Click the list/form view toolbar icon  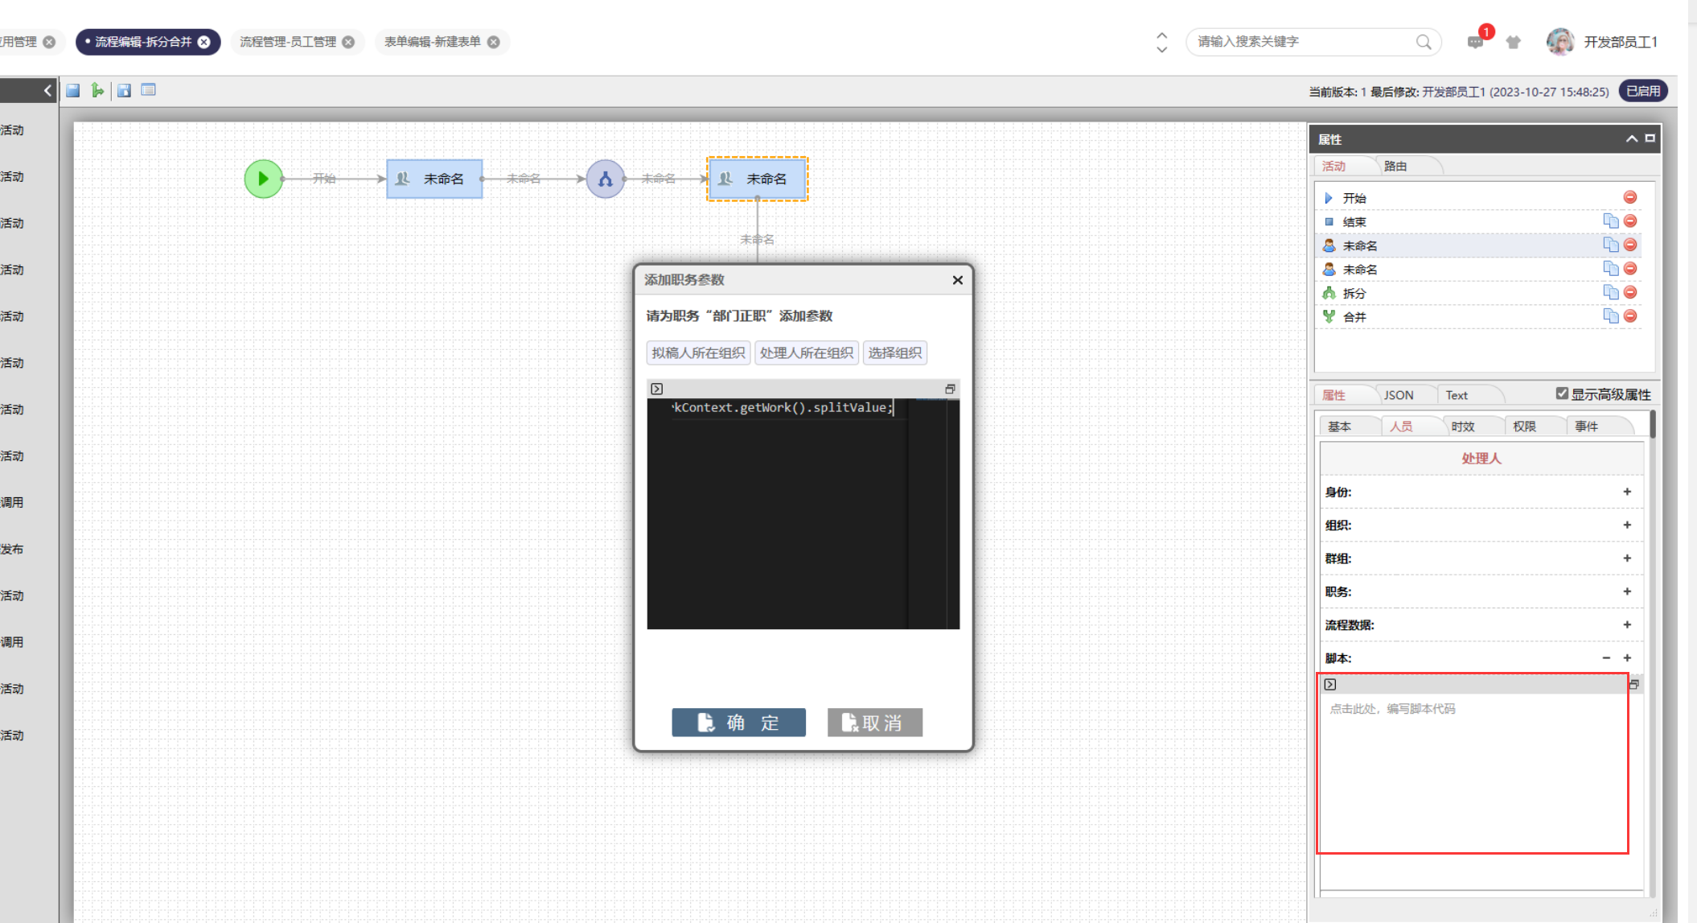148,90
